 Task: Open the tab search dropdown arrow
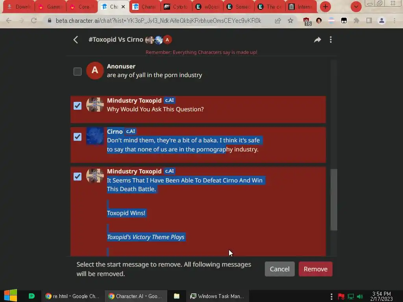click(356, 7)
